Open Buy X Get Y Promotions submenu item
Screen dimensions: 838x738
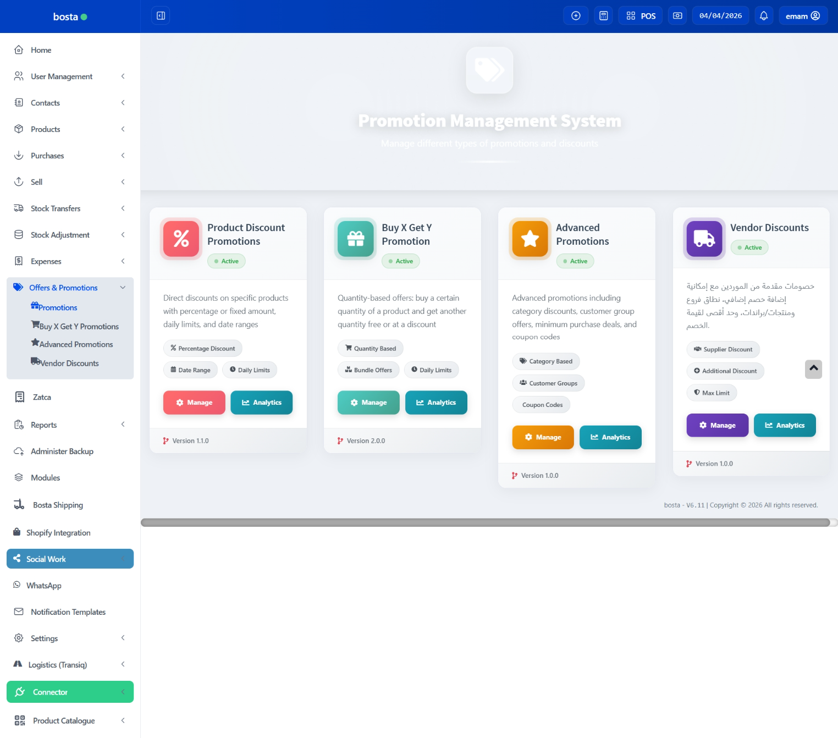pyautogui.click(x=79, y=327)
